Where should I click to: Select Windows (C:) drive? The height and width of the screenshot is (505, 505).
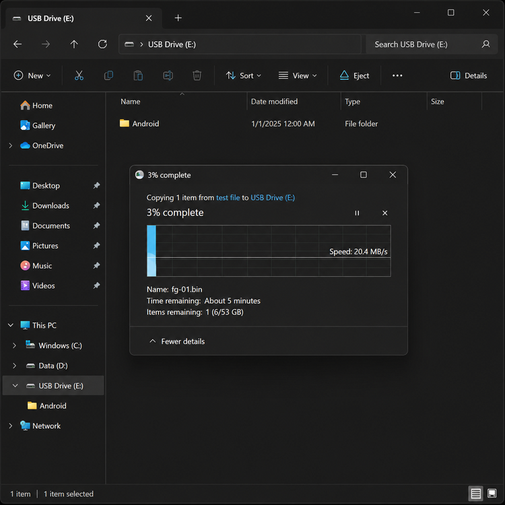[x=54, y=345]
